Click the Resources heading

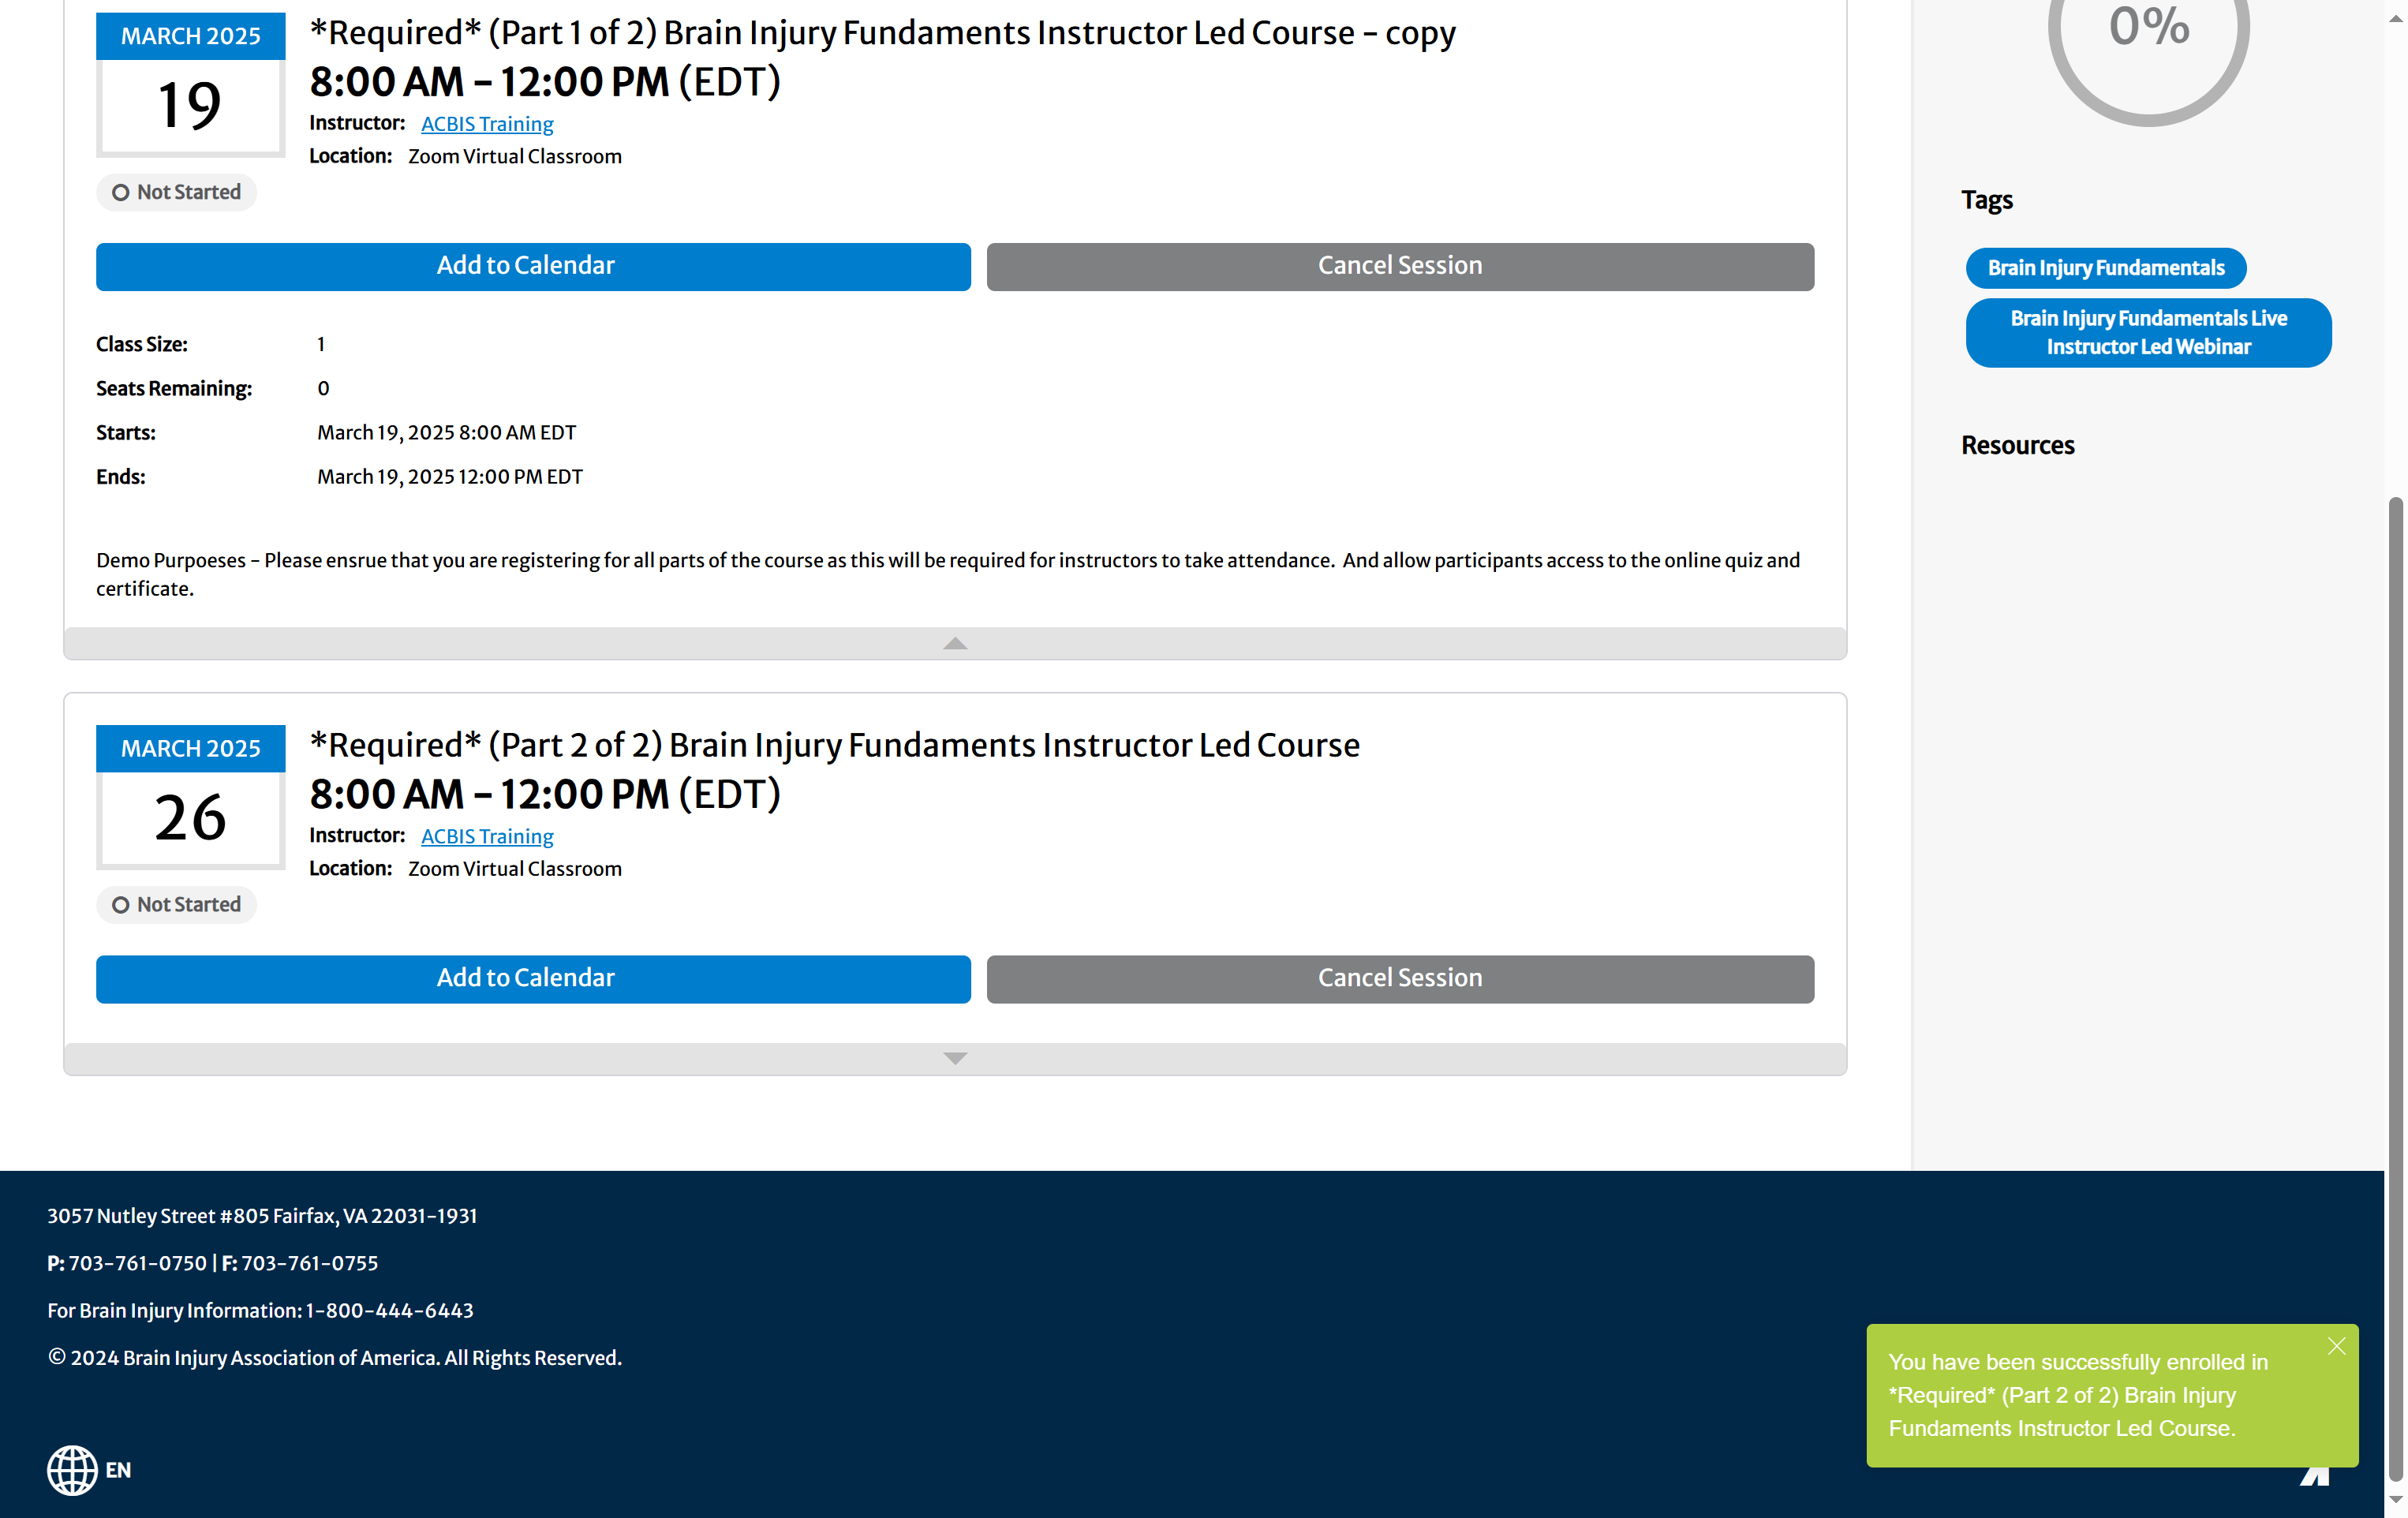tap(2017, 445)
